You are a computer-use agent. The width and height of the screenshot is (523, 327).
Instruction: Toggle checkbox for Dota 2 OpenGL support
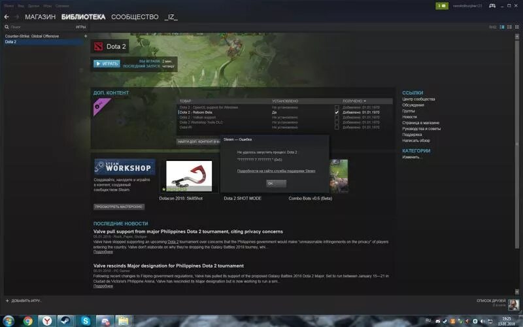coord(337,107)
